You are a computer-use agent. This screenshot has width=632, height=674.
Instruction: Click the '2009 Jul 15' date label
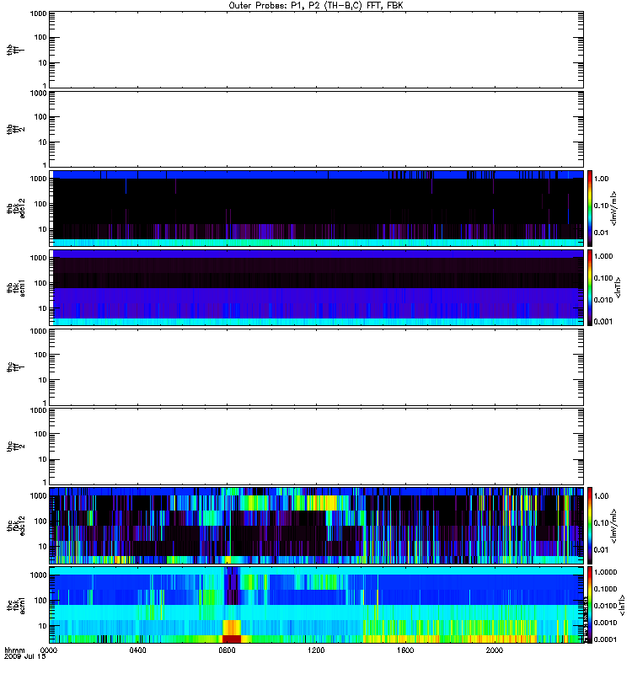(24, 656)
